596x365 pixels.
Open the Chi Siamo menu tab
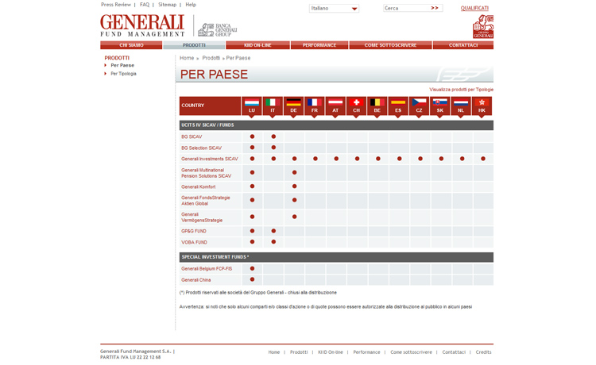tap(131, 45)
